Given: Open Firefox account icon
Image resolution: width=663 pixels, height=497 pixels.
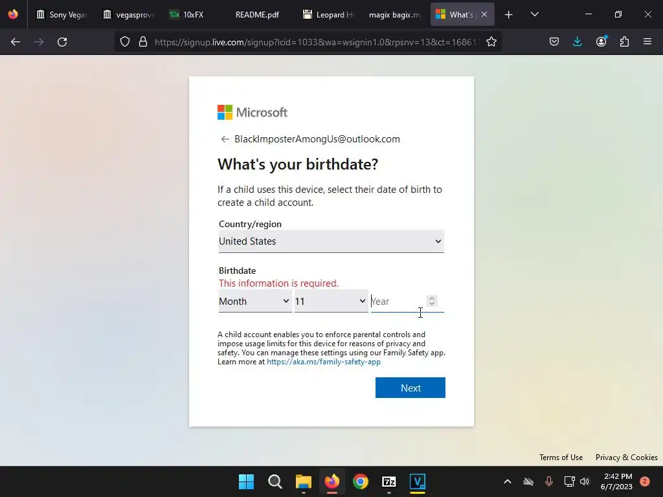Looking at the screenshot, I should click(601, 41).
